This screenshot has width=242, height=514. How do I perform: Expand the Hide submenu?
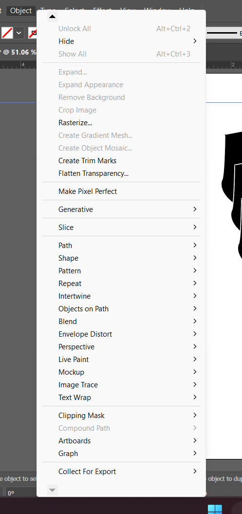[x=121, y=41]
